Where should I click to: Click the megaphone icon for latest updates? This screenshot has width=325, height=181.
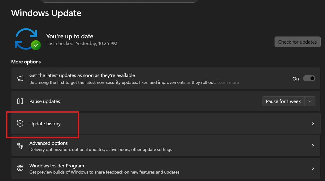click(20, 78)
